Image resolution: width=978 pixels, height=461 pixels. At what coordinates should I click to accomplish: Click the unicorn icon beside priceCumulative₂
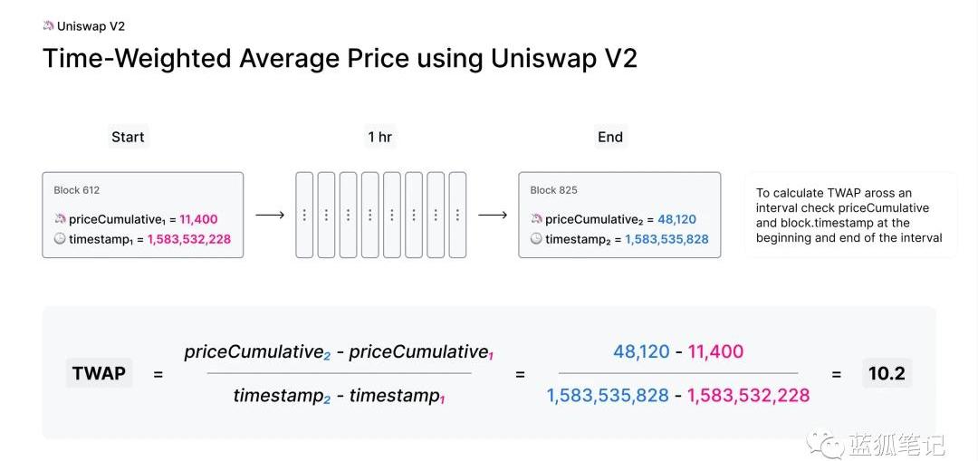[536, 219]
